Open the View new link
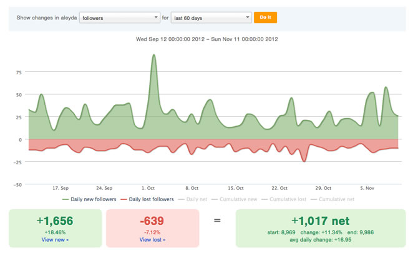This screenshot has width=413, height=258. click(x=55, y=240)
